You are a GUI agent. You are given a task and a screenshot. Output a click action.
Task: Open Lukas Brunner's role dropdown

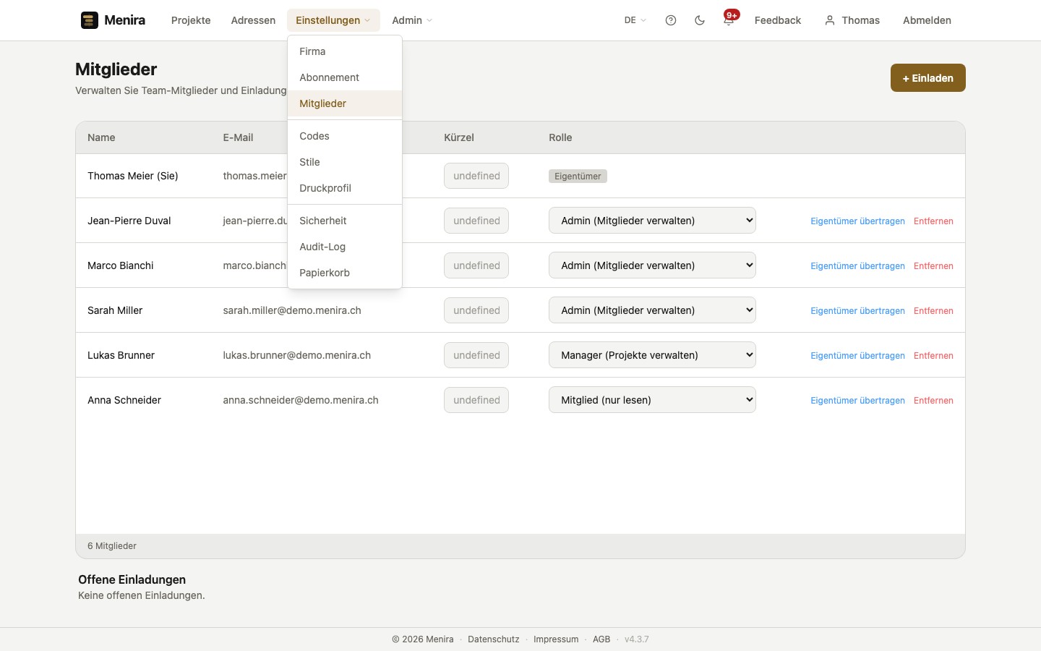coord(652,355)
